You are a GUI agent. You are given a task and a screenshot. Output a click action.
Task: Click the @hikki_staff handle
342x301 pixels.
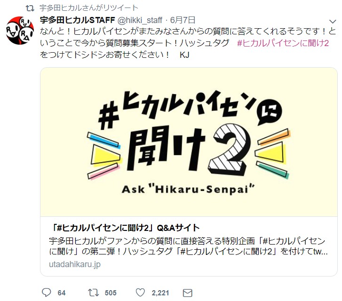point(140,20)
